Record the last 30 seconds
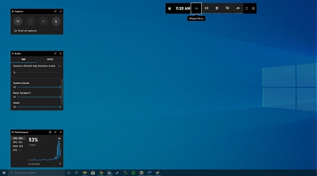Viewport: 317px width, 176px height. coord(30,21)
